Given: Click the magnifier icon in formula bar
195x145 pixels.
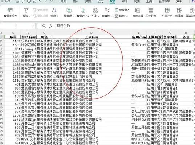Looking at the screenshot, I should [x=44, y=26].
